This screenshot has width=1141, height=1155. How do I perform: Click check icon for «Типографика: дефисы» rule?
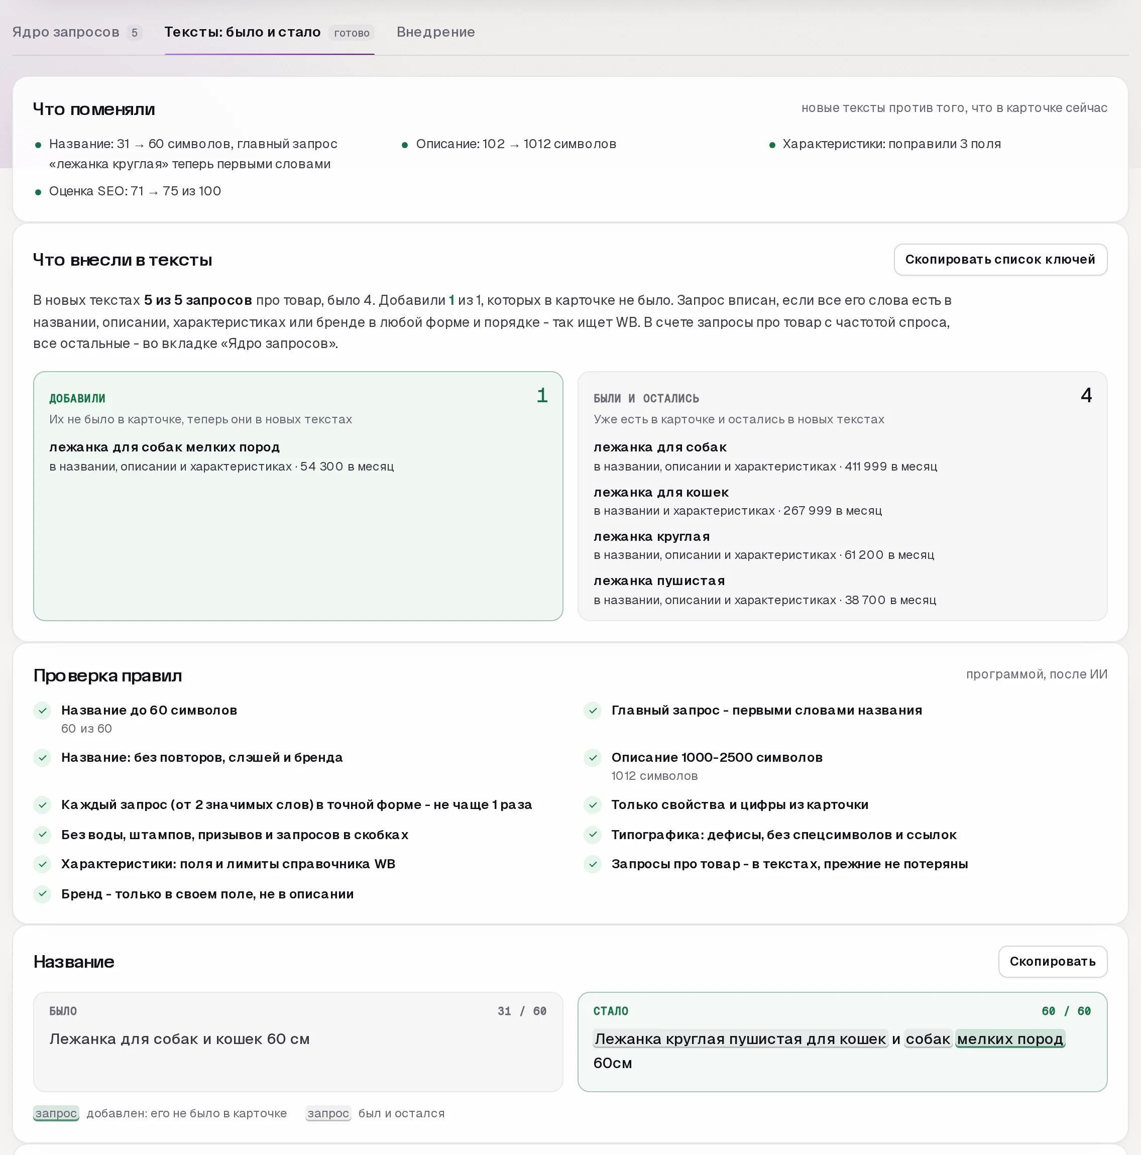[x=593, y=835]
